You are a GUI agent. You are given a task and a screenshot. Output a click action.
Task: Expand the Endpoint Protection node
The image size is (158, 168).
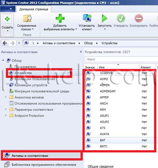pos(6,115)
